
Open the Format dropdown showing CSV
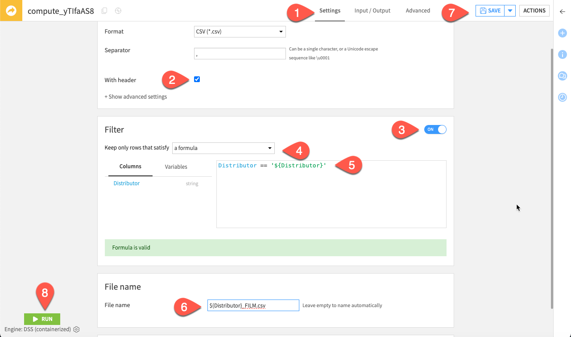[x=240, y=31]
